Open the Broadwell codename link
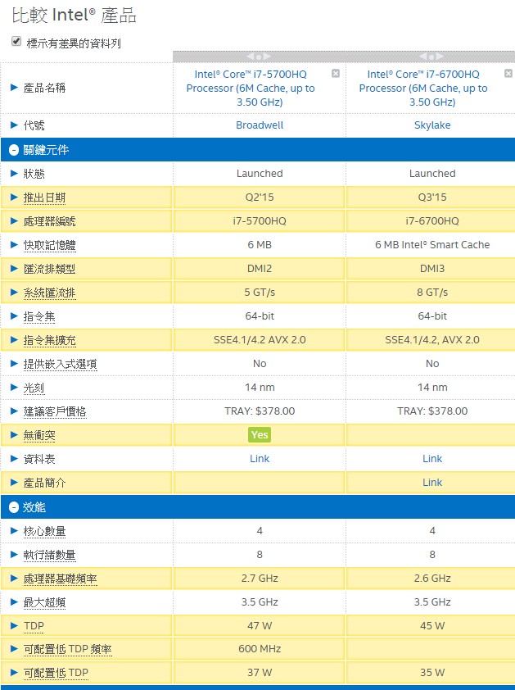 260,125
